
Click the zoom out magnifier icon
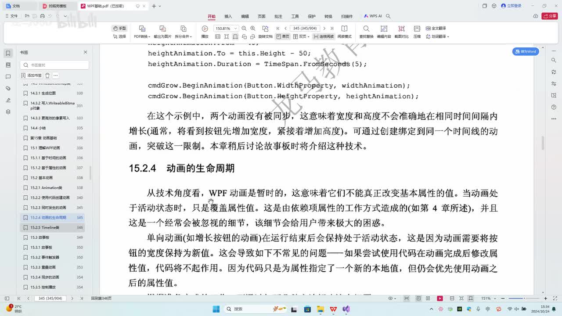tap(244, 28)
